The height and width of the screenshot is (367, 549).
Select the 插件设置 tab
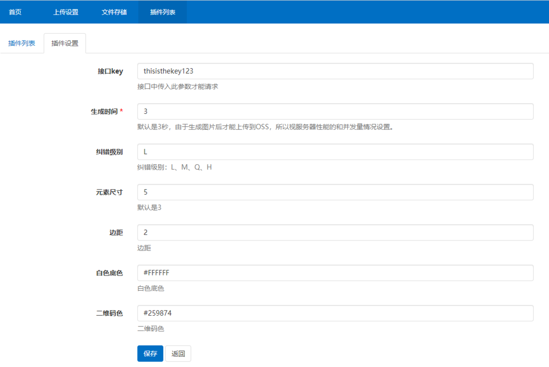tap(65, 43)
